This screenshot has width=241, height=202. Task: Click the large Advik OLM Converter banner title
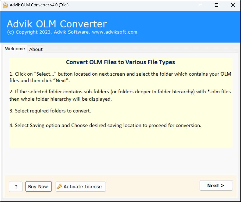(x=57, y=24)
